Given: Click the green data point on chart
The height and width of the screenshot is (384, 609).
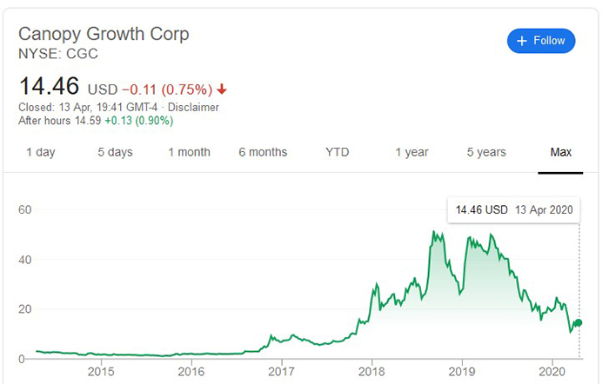Looking at the screenshot, I should (579, 323).
